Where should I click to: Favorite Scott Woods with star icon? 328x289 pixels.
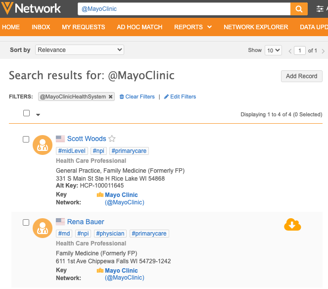tap(112, 139)
